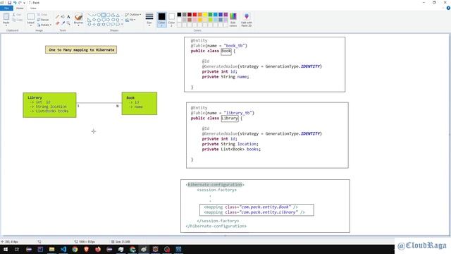This screenshot has width=451, height=254.
Task: Choose the Line shape
Action: 89,15
